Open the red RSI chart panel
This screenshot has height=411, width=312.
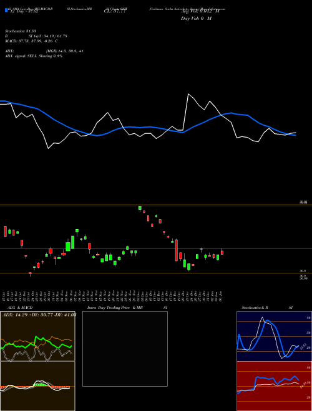pos(274,386)
